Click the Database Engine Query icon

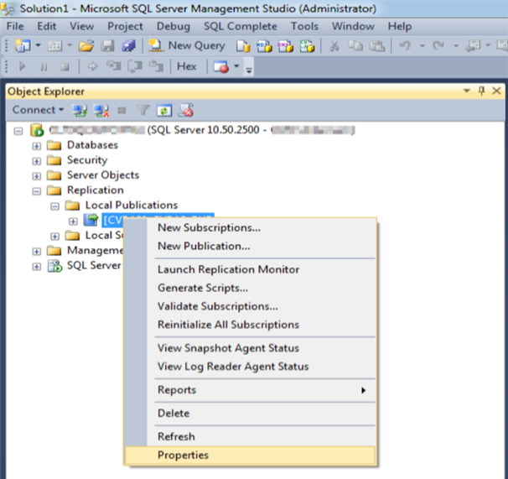[243, 46]
